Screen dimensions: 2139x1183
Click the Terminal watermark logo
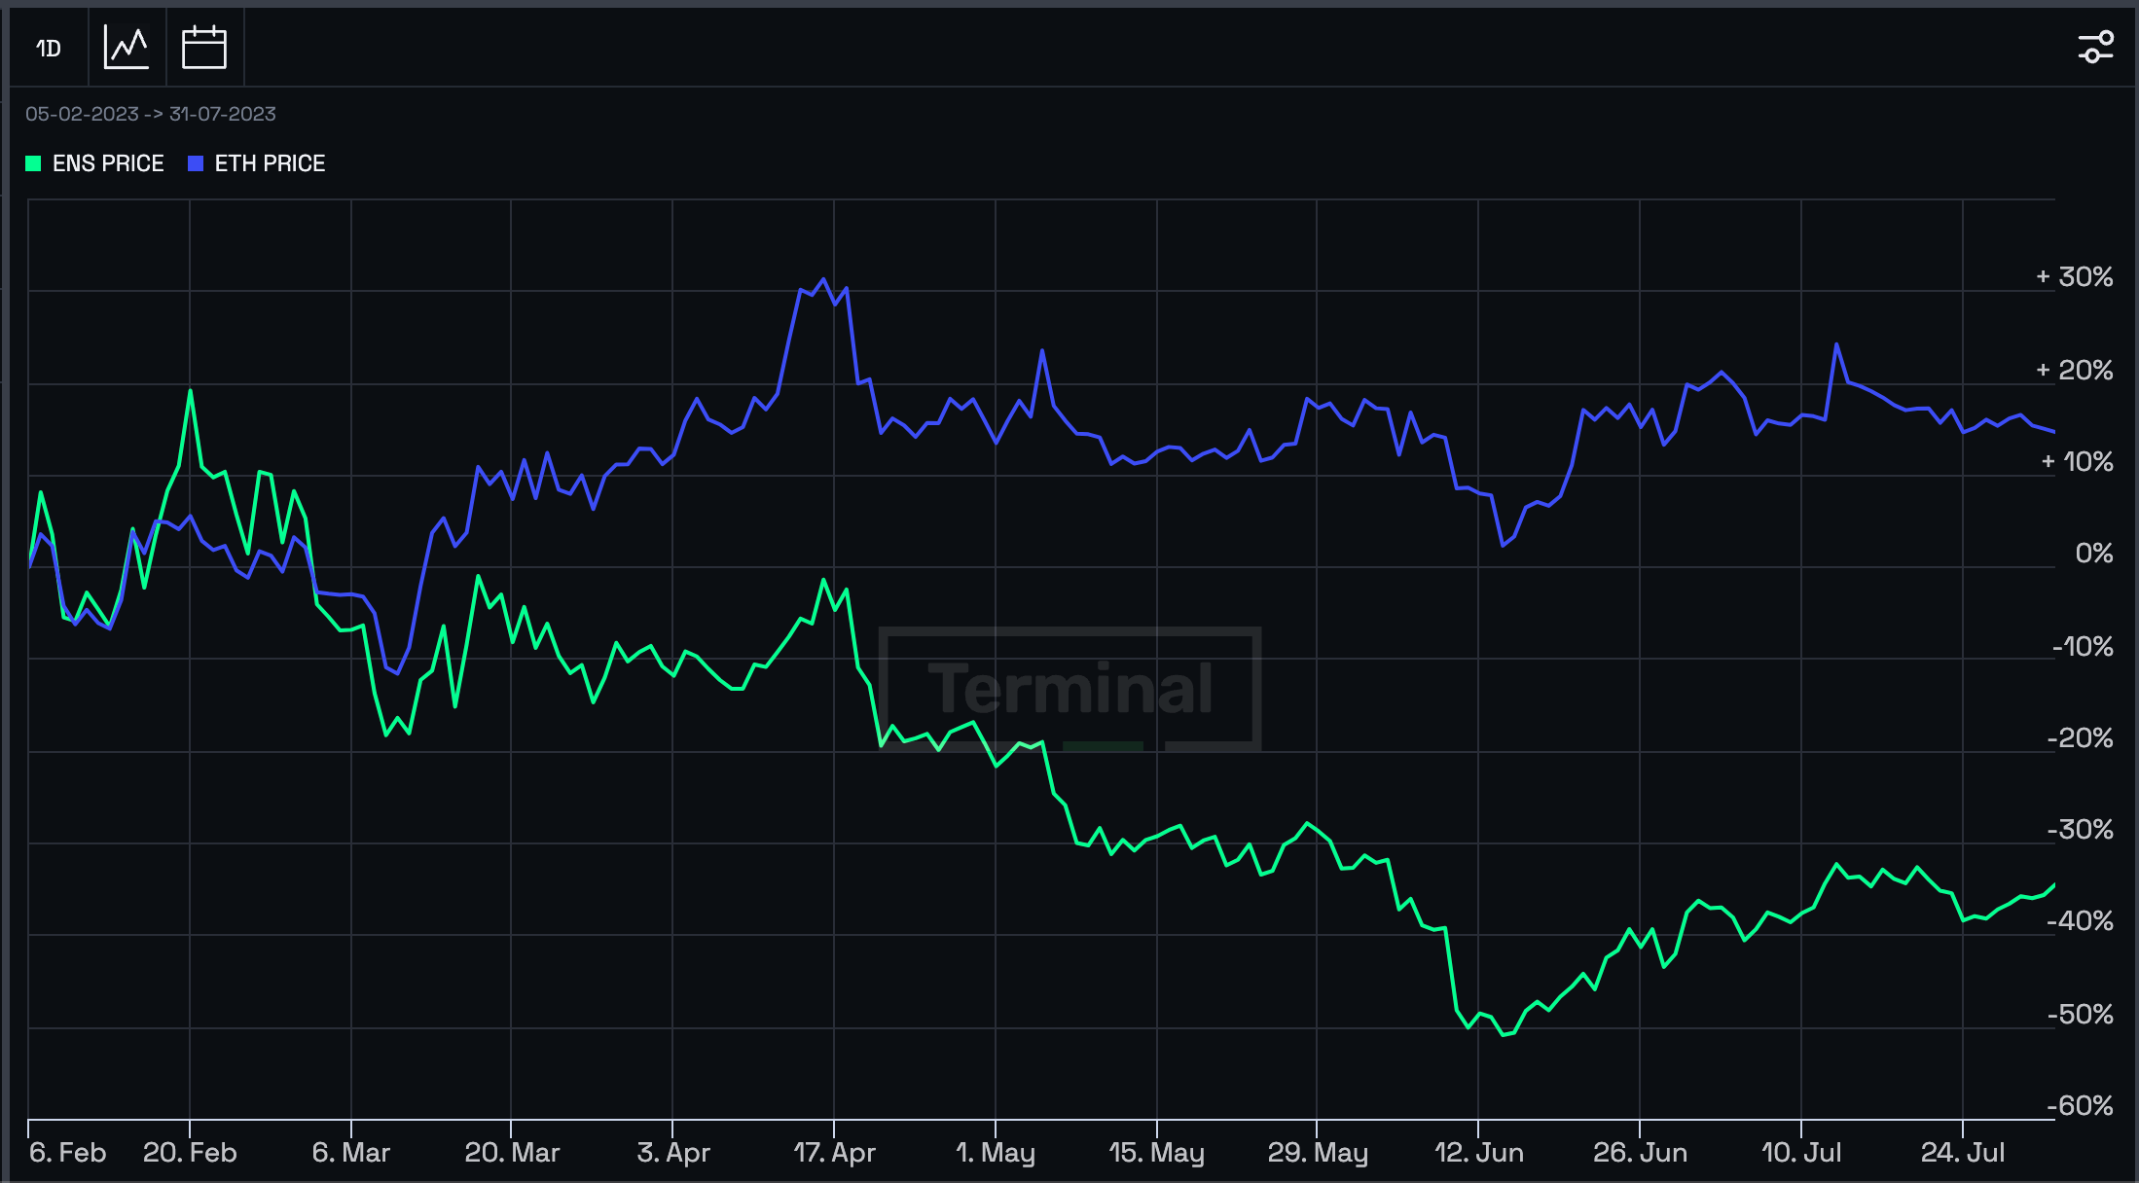click(x=1069, y=689)
